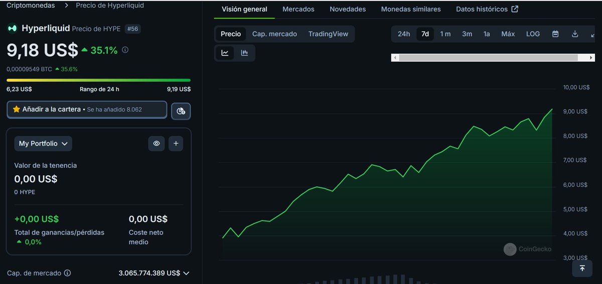Click the 0,00009549 BTC price text
602x284 pixels.
[x=29, y=69]
